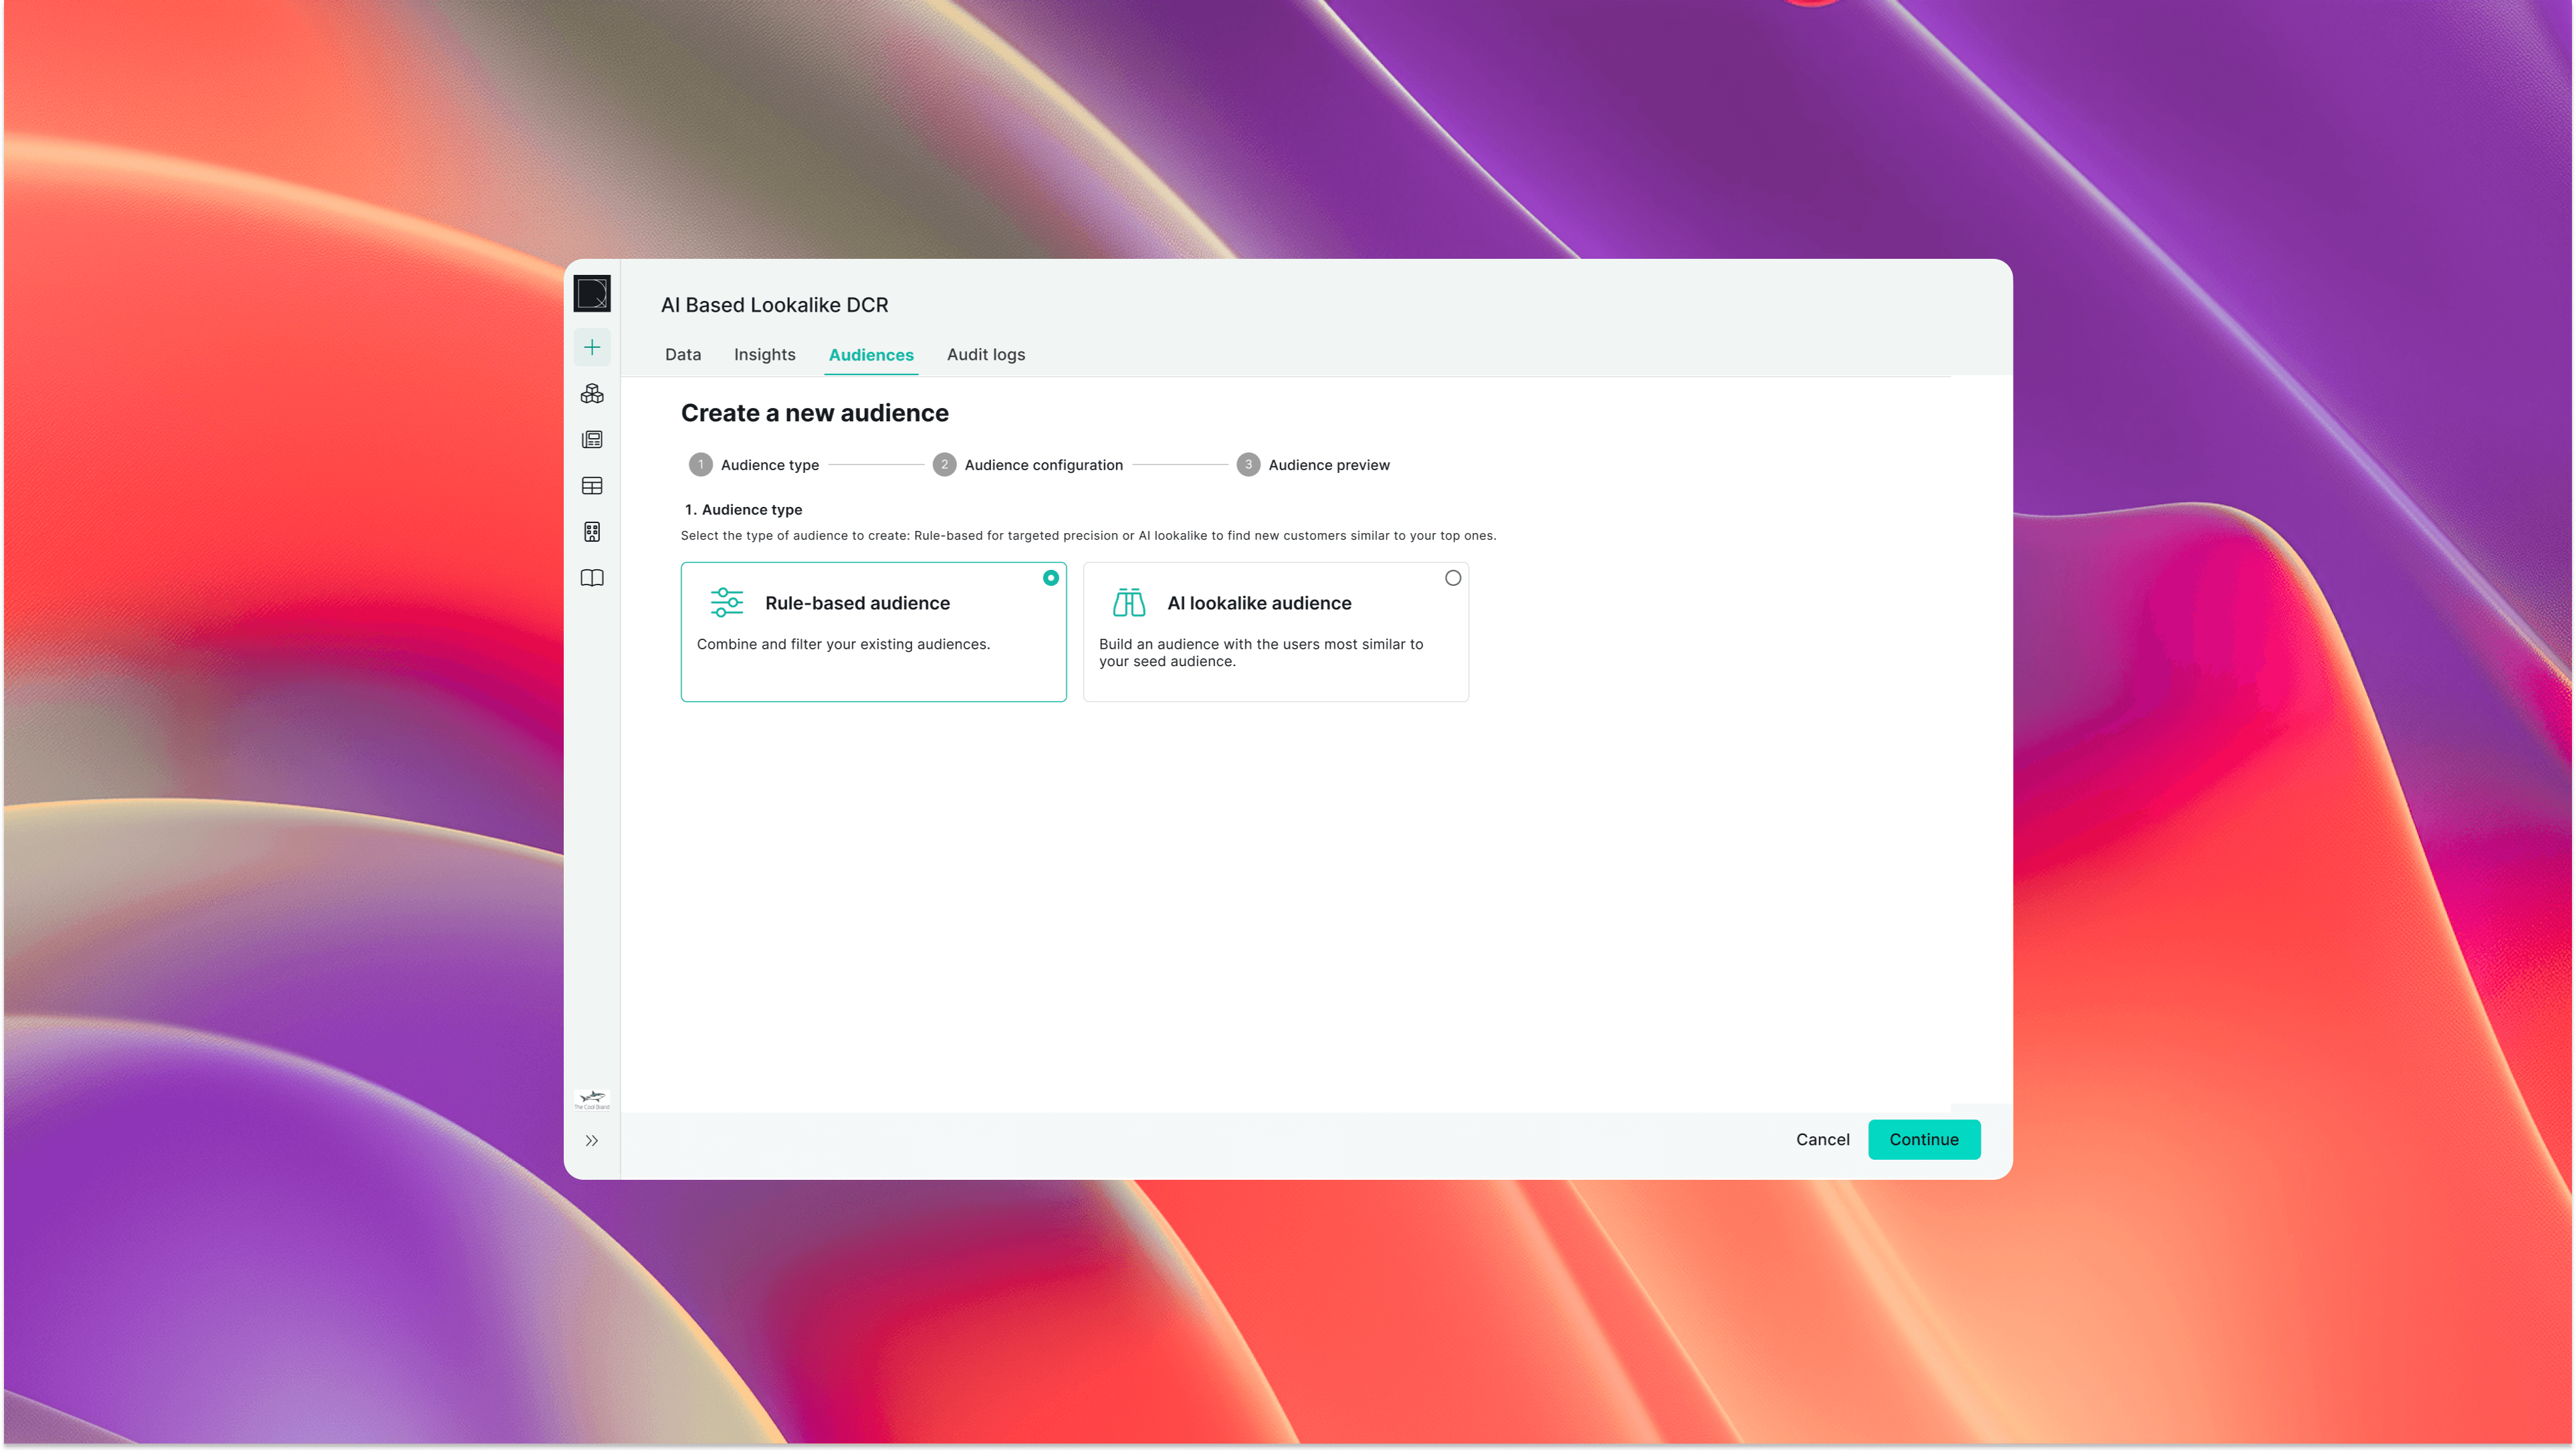Switch to the Data tab

tap(683, 355)
